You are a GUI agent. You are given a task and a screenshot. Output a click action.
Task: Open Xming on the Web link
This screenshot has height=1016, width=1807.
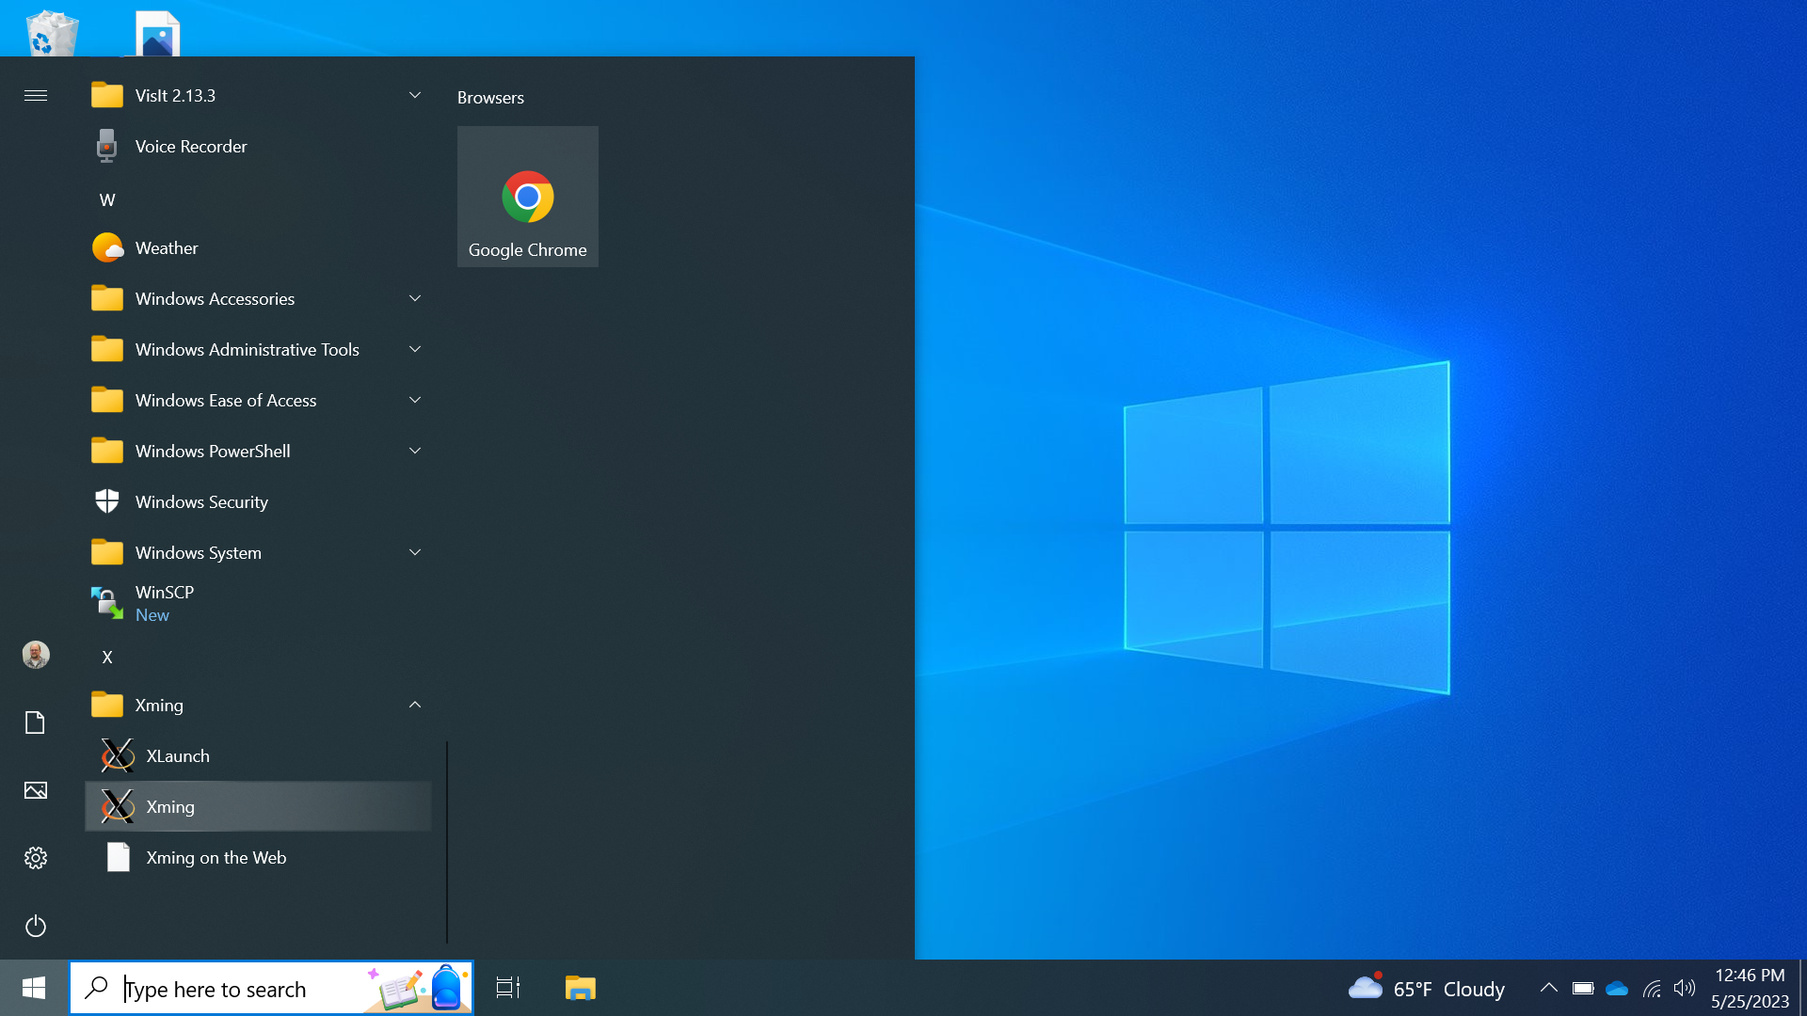[x=216, y=858]
